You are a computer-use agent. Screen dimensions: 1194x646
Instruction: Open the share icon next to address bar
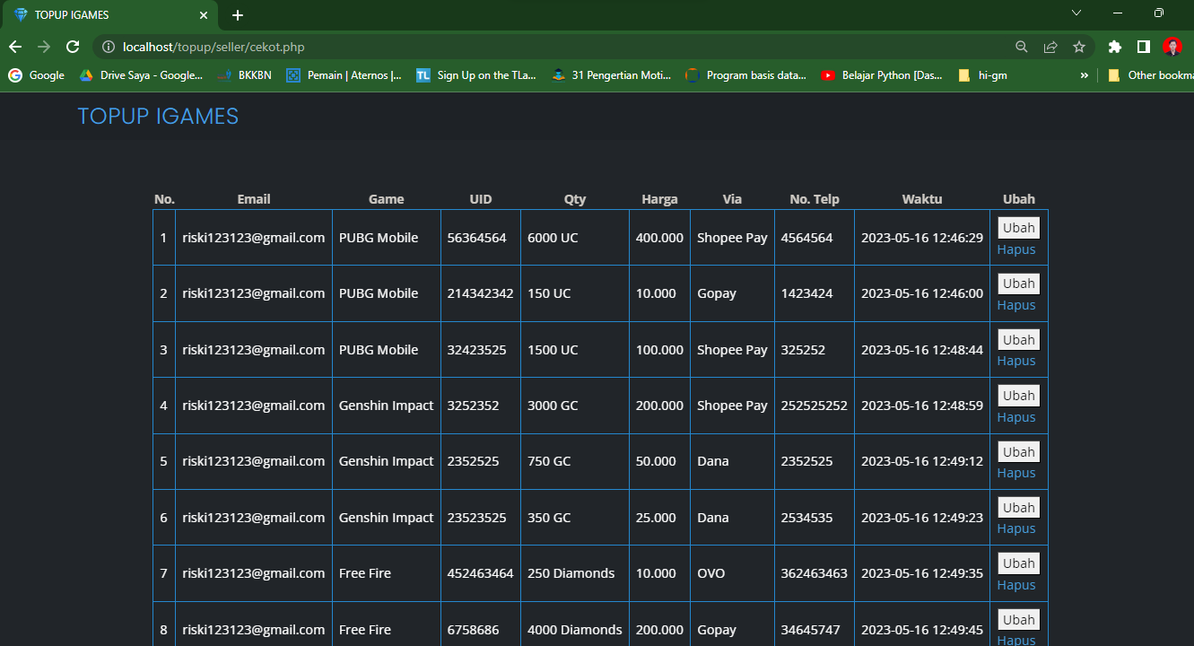1050,47
